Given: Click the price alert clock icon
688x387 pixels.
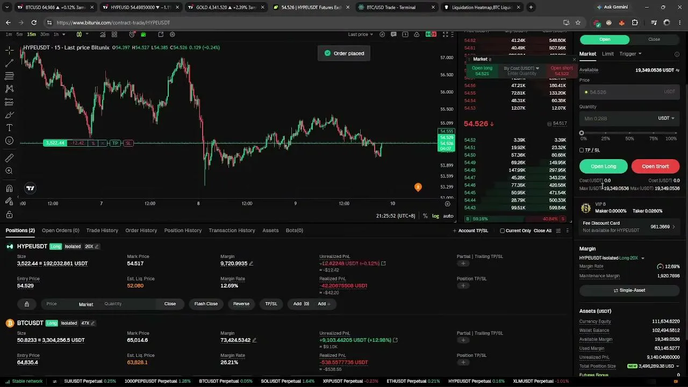Looking at the screenshot, I should 132,34.
